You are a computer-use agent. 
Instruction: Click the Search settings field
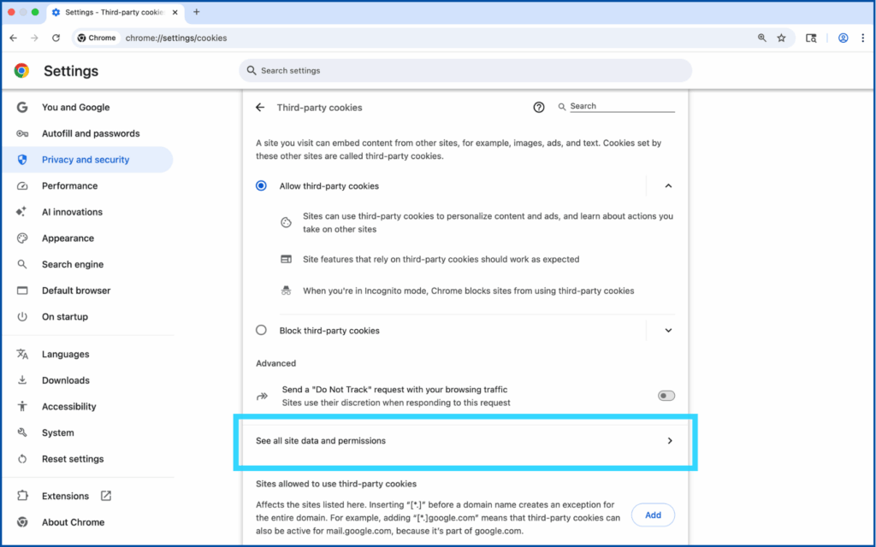465,71
